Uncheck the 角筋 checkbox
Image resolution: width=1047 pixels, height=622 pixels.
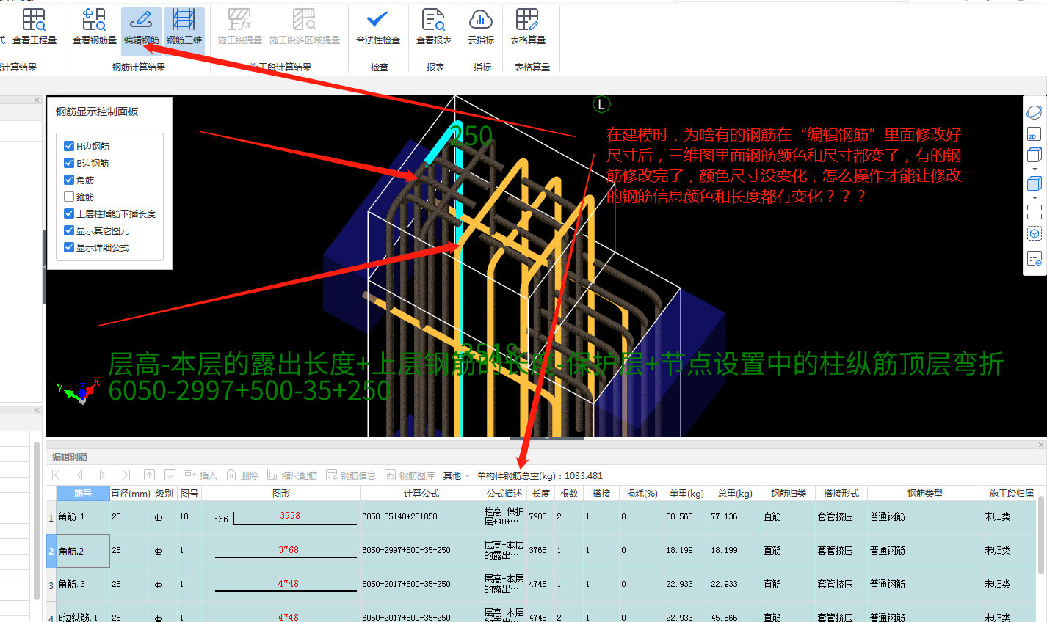click(69, 180)
